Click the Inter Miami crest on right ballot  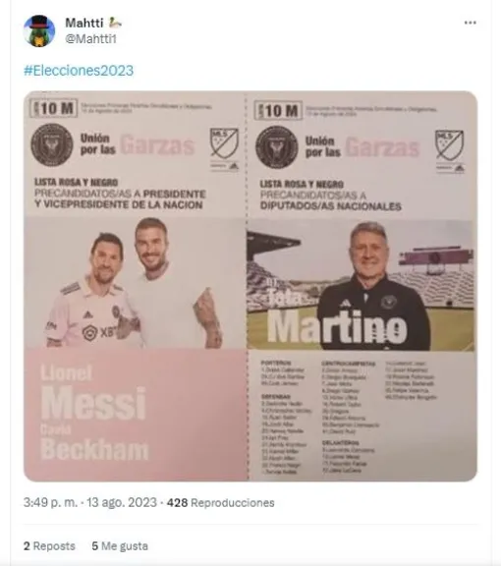(x=277, y=147)
